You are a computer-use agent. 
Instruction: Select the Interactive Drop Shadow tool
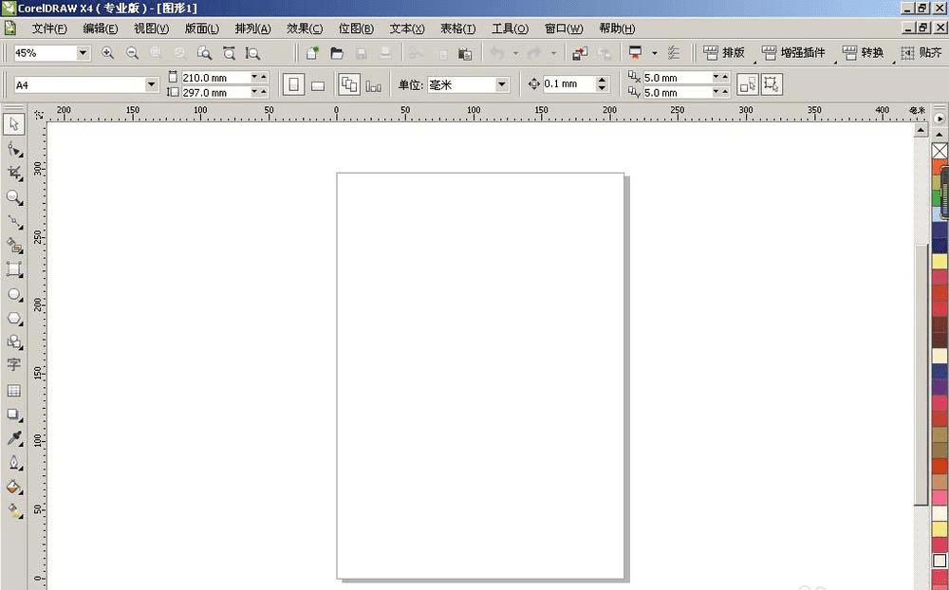point(14,415)
